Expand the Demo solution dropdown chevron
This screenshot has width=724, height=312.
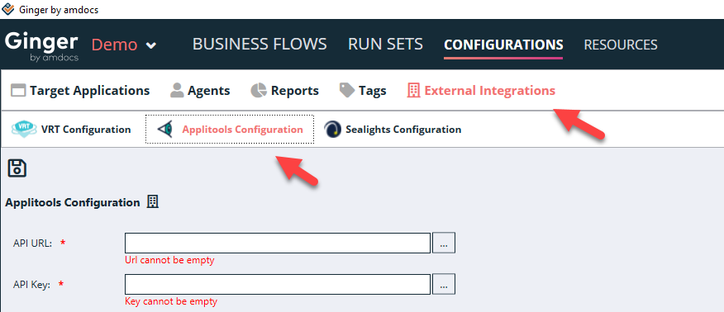[x=151, y=45]
